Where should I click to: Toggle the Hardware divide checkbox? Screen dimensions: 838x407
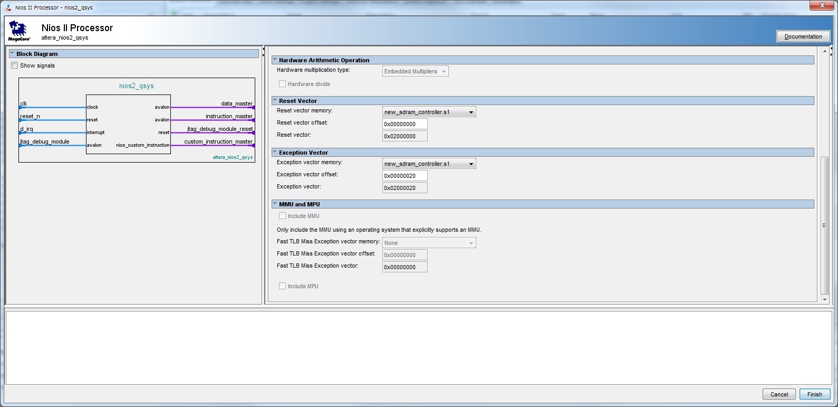coord(283,84)
